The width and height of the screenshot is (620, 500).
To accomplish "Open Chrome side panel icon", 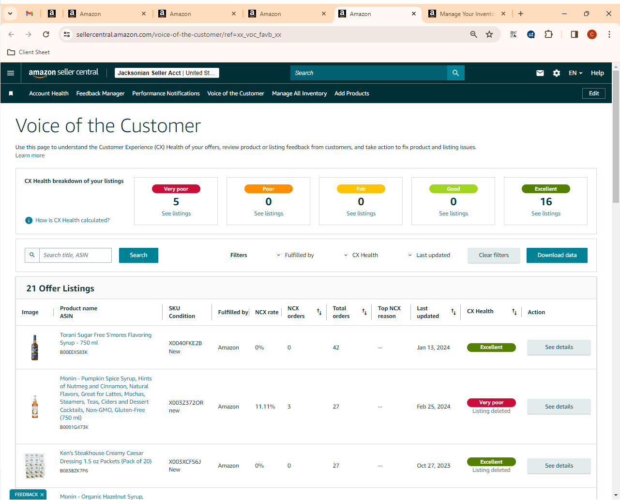I will pos(575,34).
